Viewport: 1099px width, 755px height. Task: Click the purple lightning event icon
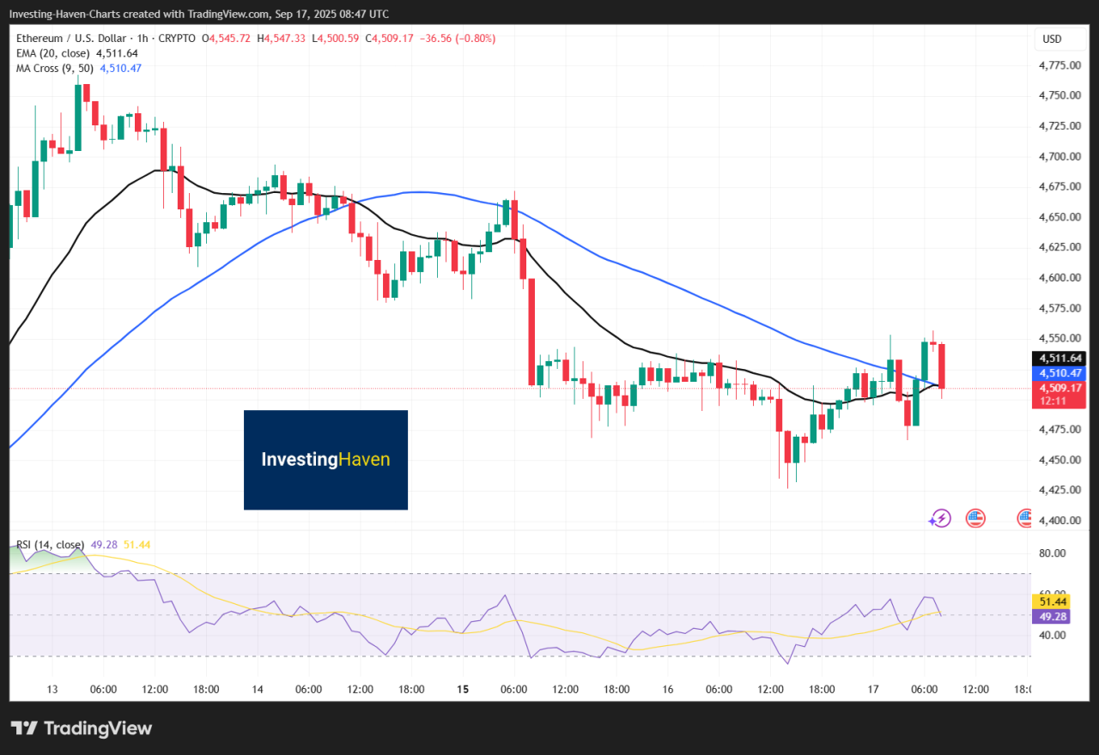(940, 517)
